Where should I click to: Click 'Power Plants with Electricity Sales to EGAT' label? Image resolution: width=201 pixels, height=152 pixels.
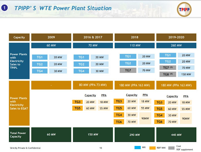coord(19,103)
